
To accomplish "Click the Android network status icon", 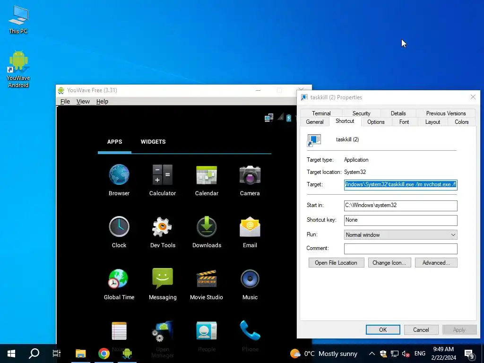I will pyautogui.click(x=269, y=117).
